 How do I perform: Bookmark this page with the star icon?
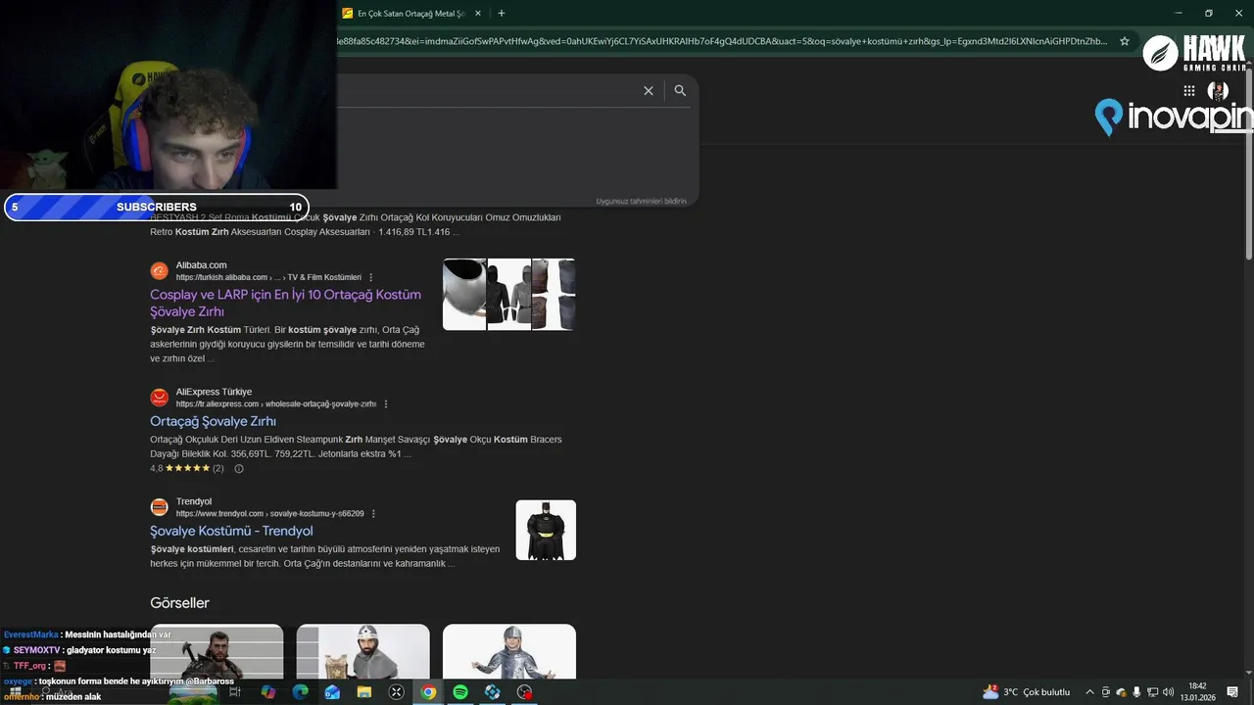point(1125,41)
